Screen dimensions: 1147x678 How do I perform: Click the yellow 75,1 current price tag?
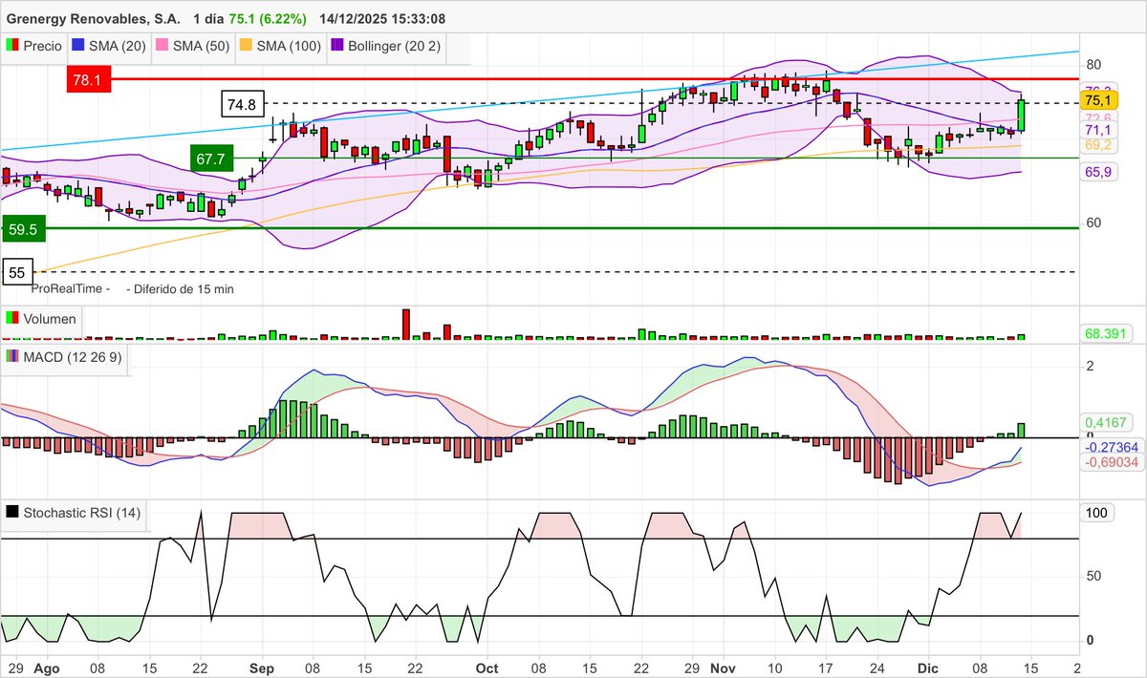coord(1097,100)
